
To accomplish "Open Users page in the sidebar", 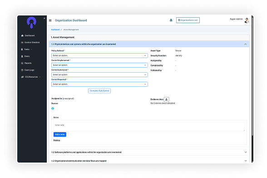I will (x=27, y=56).
